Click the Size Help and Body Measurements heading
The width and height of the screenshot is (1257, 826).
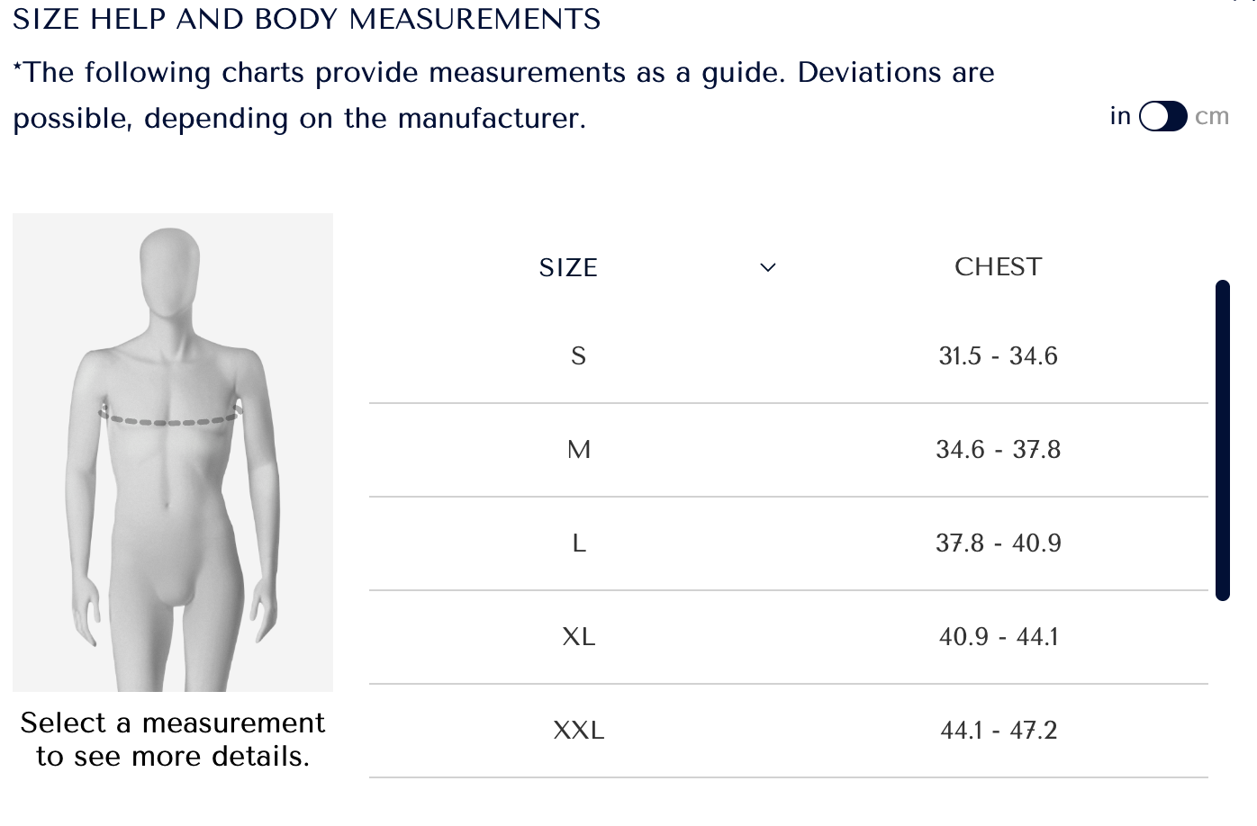pyautogui.click(x=306, y=19)
